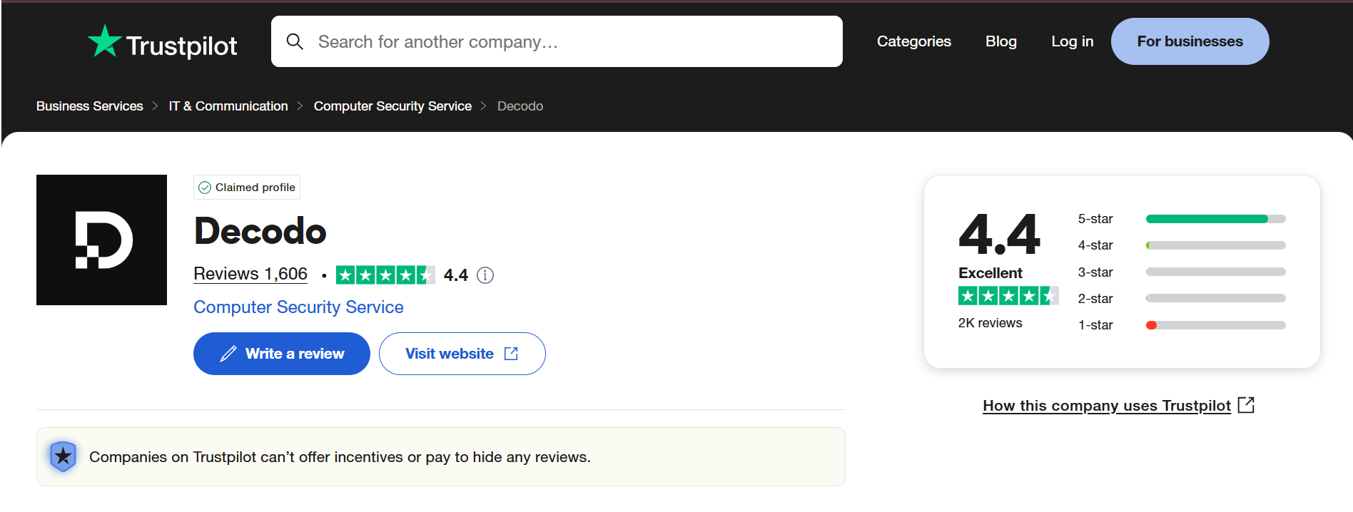
Task: Open the Blog page
Action: tap(1001, 41)
